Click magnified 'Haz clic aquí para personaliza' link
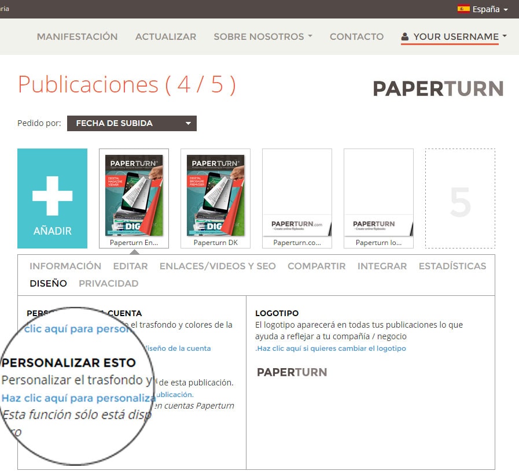 (x=78, y=398)
